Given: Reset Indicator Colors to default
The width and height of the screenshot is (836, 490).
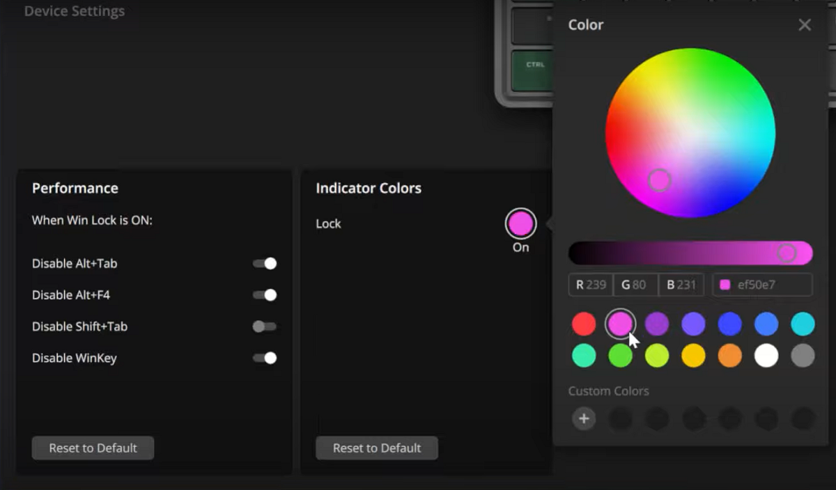Looking at the screenshot, I should [376, 448].
